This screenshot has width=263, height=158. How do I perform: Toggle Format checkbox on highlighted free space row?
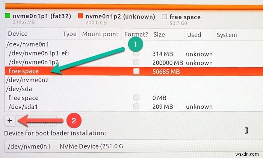(136, 71)
